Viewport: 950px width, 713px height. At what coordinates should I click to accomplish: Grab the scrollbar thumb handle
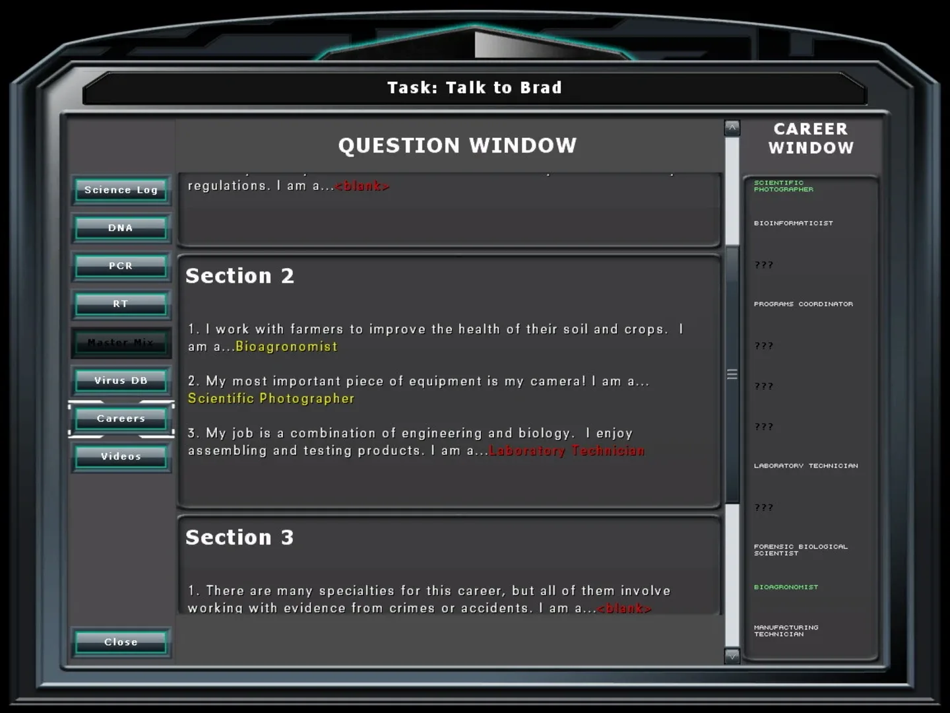tap(732, 374)
